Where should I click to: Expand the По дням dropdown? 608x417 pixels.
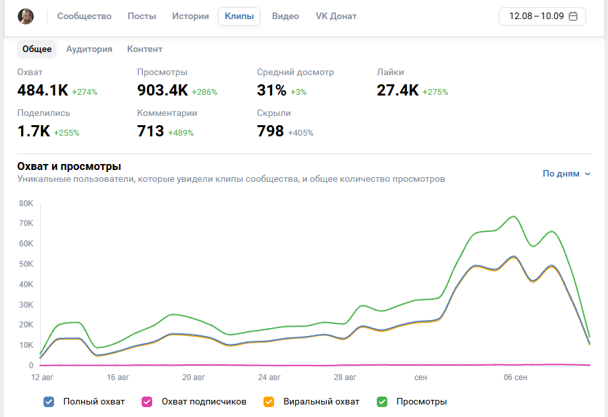coord(567,174)
